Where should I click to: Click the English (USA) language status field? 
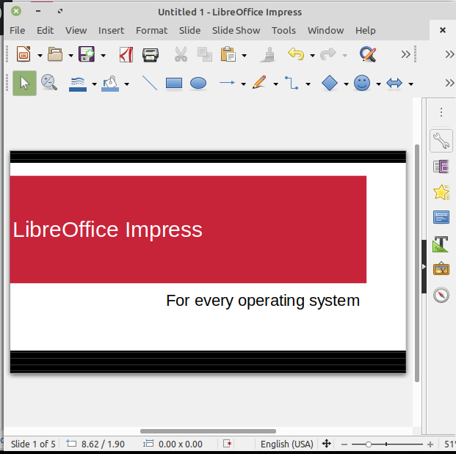(x=286, y=444)
